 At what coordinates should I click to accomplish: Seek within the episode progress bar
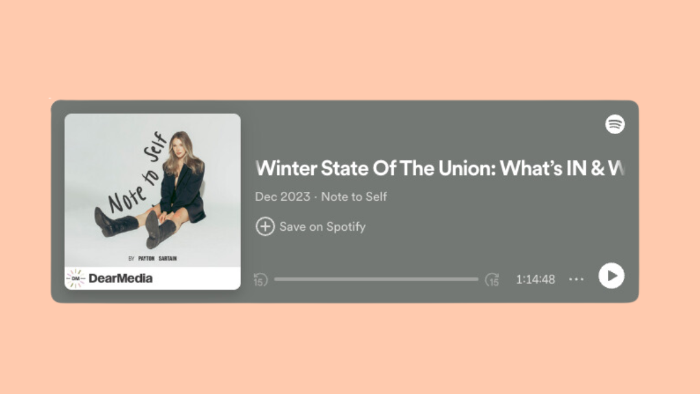coord(376,279)
